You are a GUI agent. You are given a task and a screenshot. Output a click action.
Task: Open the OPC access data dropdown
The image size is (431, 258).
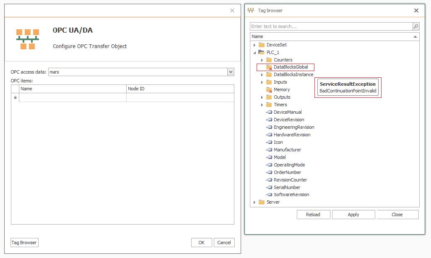231,72
